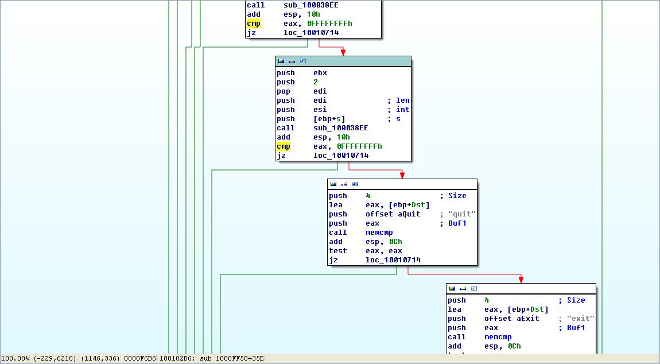660x364 pixels.
Task: Click the "push [ebp+s]" line
Action: point(339,119)
